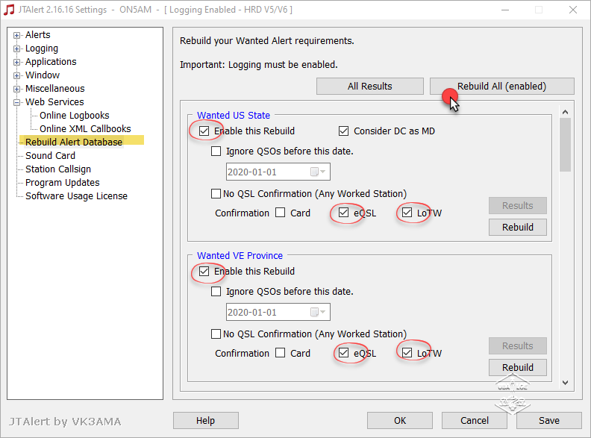This screenshot has height=438, width=591.
Task: Open Station Callsign settings
Action: point(58,169)
